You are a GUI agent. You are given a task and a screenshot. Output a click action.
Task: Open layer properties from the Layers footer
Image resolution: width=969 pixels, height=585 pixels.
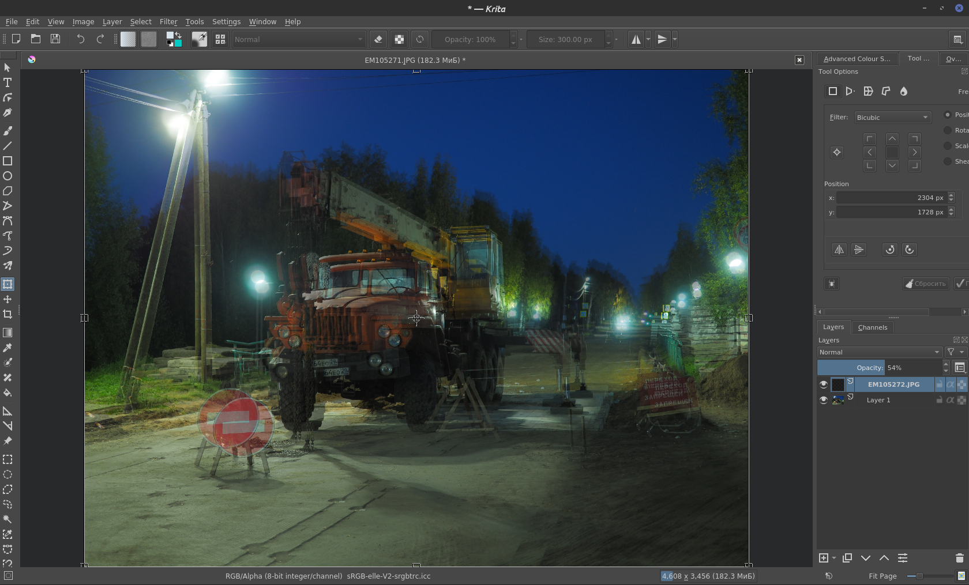(x=903, y=558)
